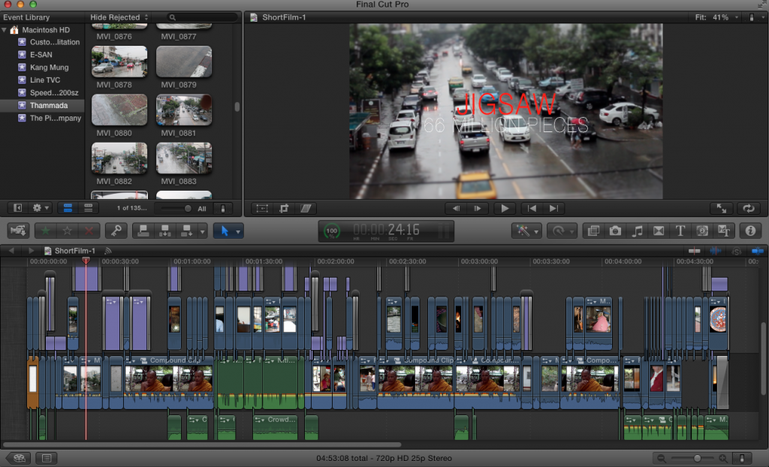Screen dimensions: 769x467
Task: Click the Keyword editor key icon
Action: point(116,231)
